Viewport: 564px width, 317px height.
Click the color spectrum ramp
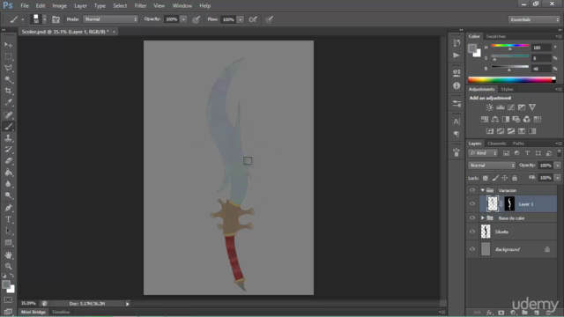point(512,79)
